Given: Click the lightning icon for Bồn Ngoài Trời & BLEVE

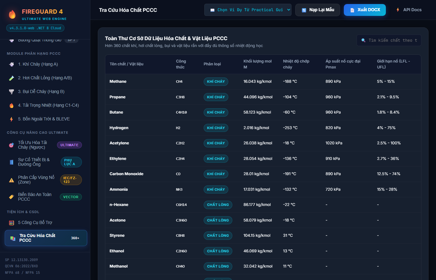Looking at the screenshot, I should (x=12, y=119).
